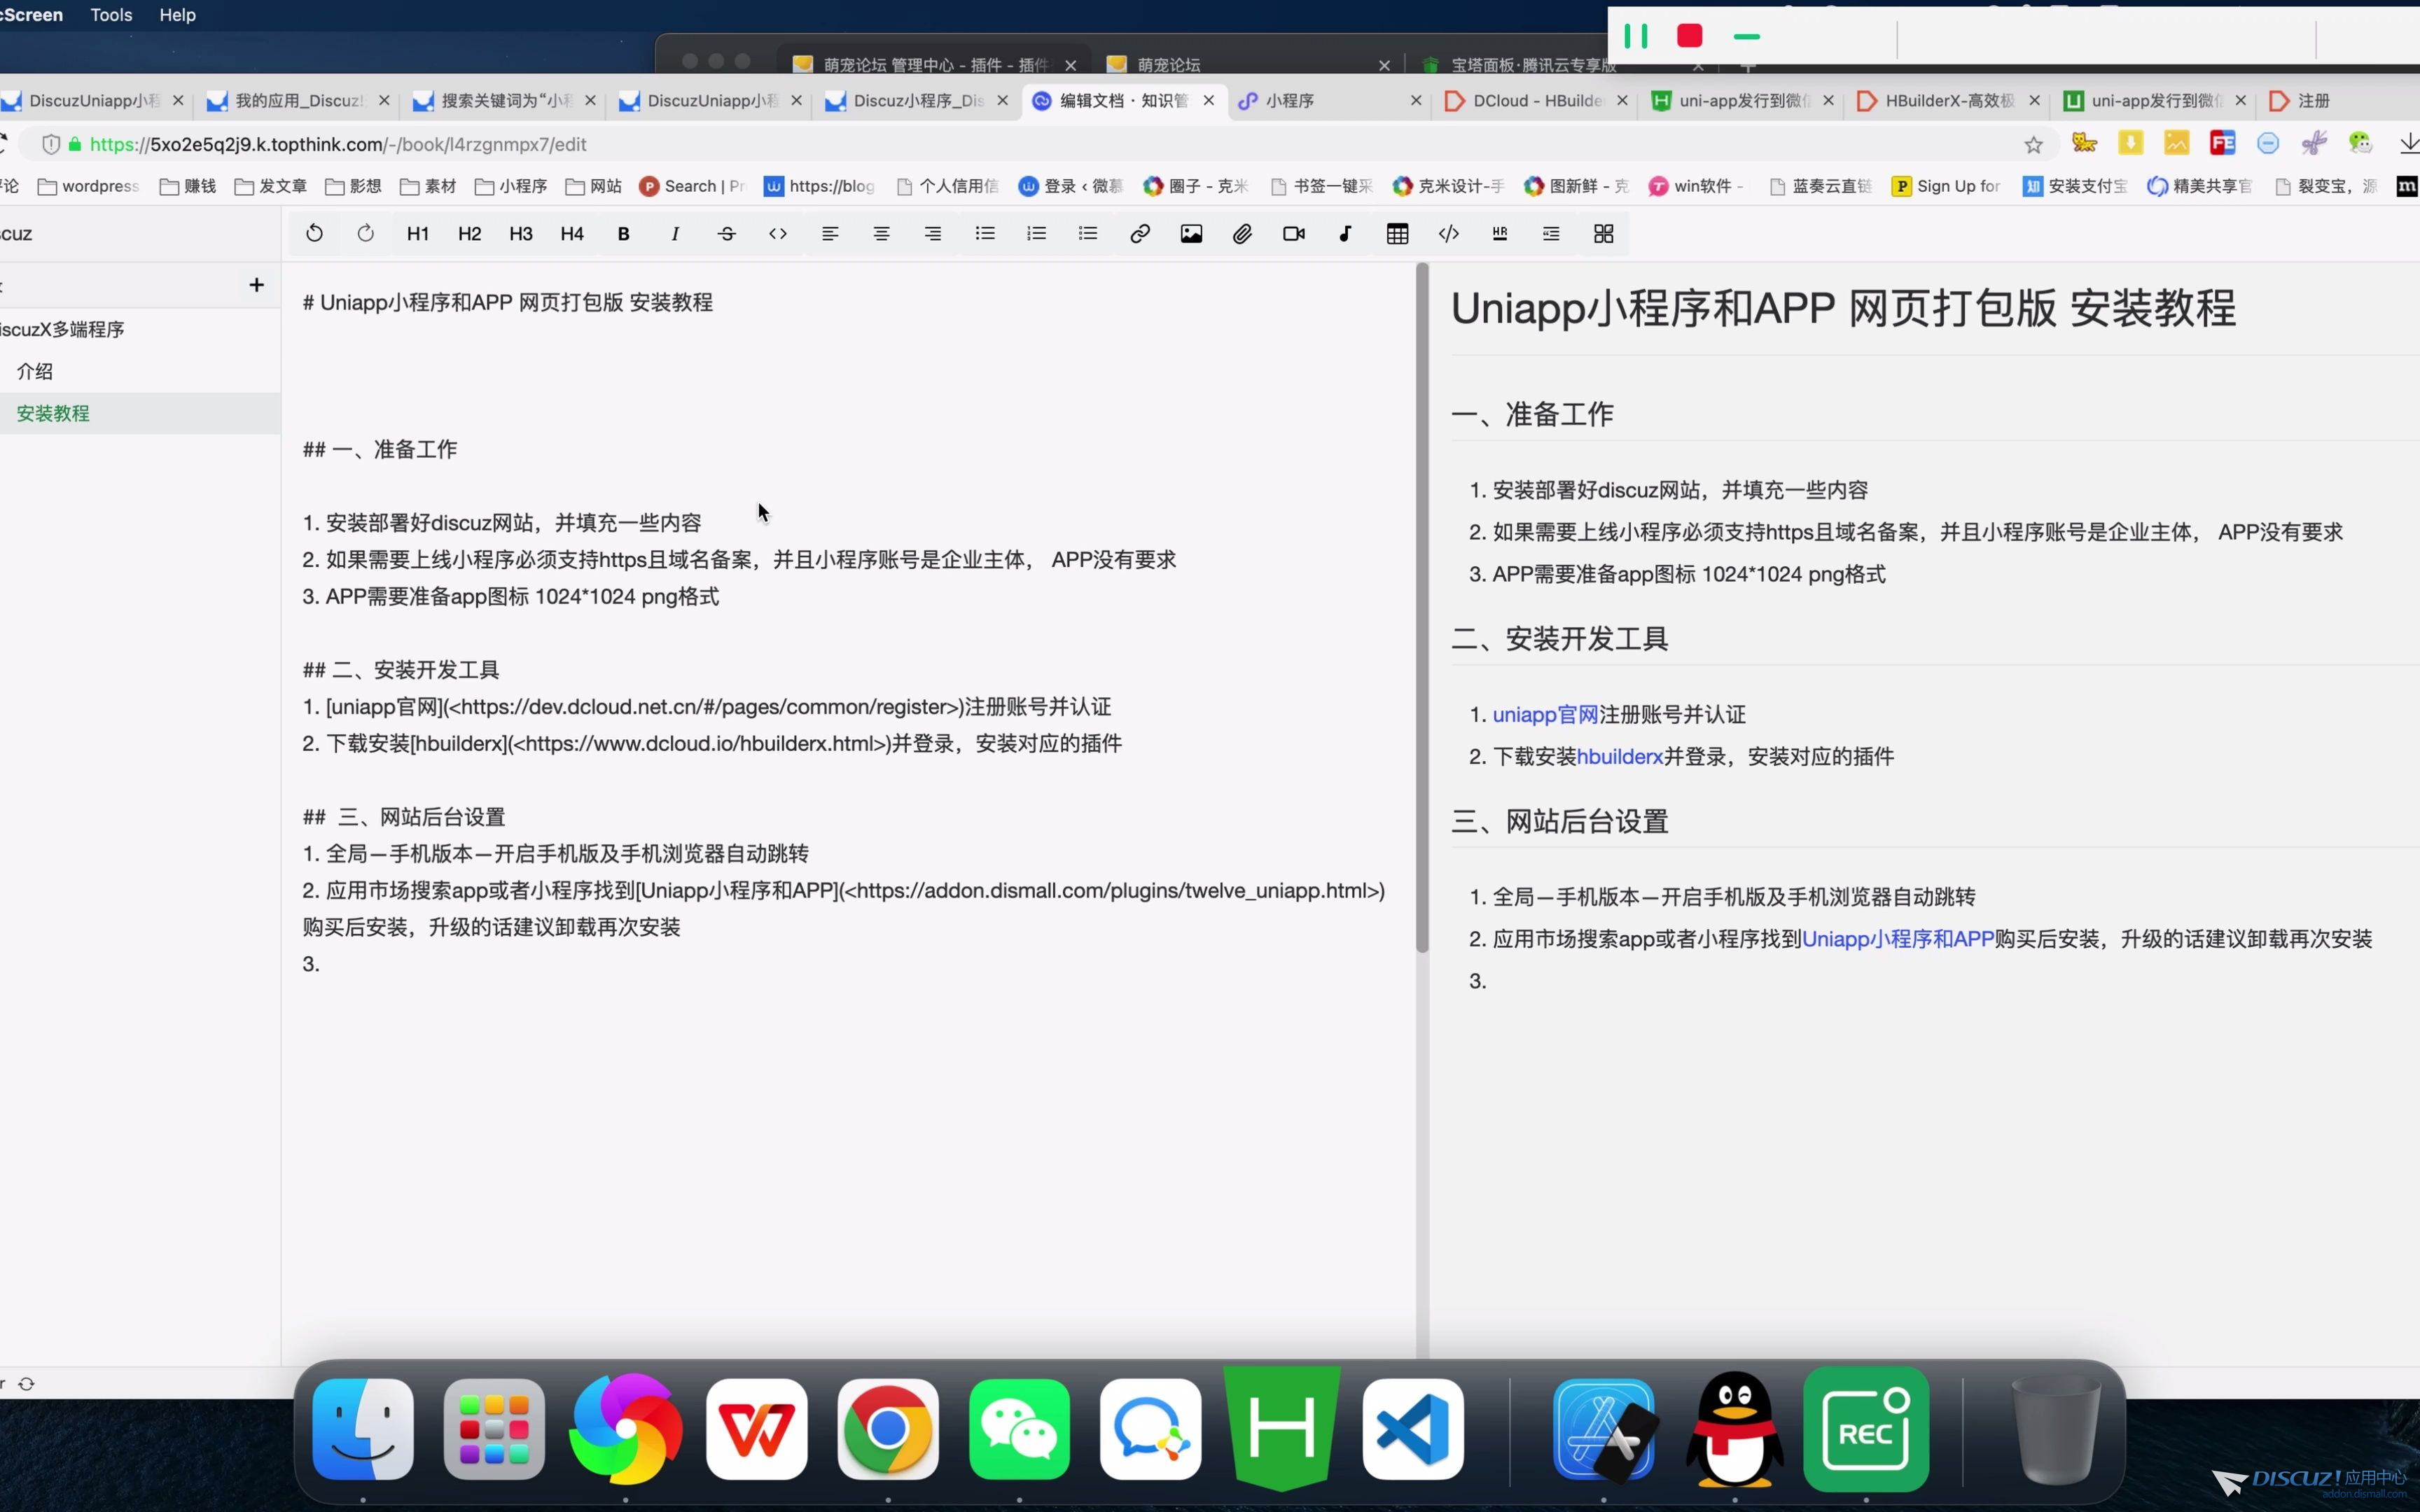
Task: Insert an image into the document
Action: click(1191, 233)
